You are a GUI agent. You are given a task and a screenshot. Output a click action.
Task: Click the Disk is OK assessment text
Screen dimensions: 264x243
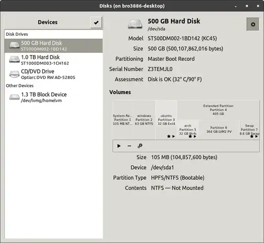175,79
